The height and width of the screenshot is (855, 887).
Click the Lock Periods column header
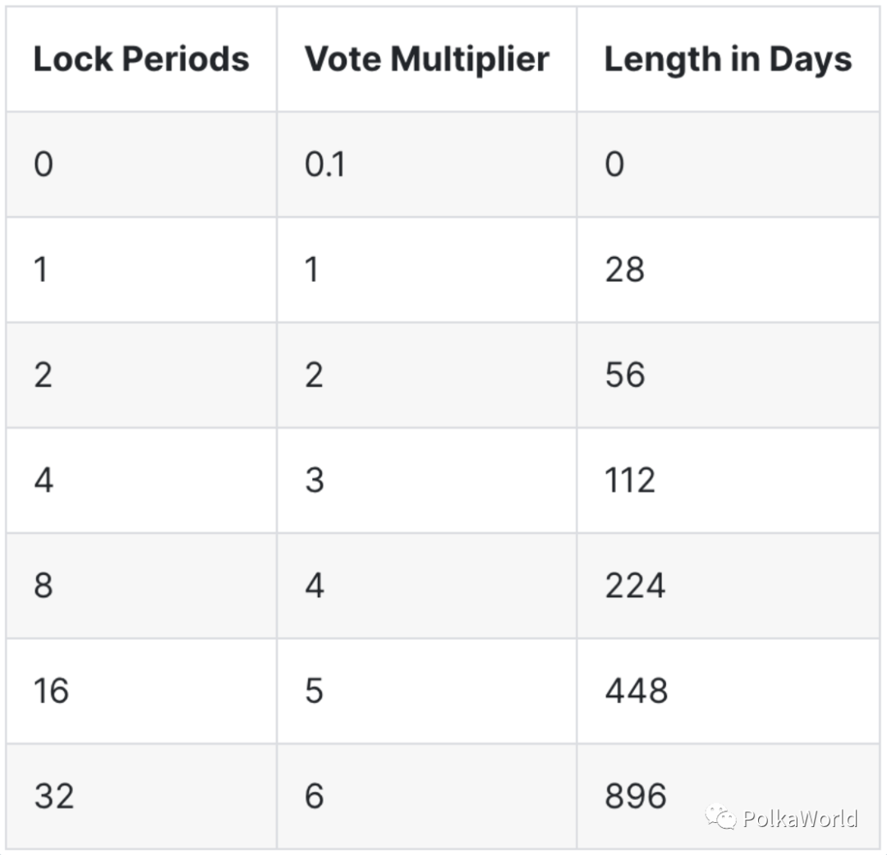(141, 60)
